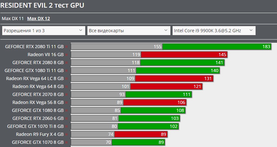Click the gray minimum bar showing 109
The image size is (277, 147).
(x=103, y=78)
